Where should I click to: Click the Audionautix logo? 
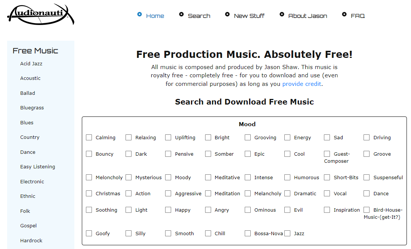[x=41, y=14]
